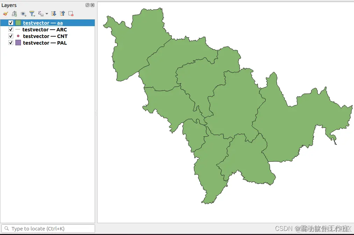Image resolution: width=354 pixels, height=235 pixels.
Task: Uncheck the testvector — aa layer checkbox
Action: pyautogui.click(x=10, y=23)
